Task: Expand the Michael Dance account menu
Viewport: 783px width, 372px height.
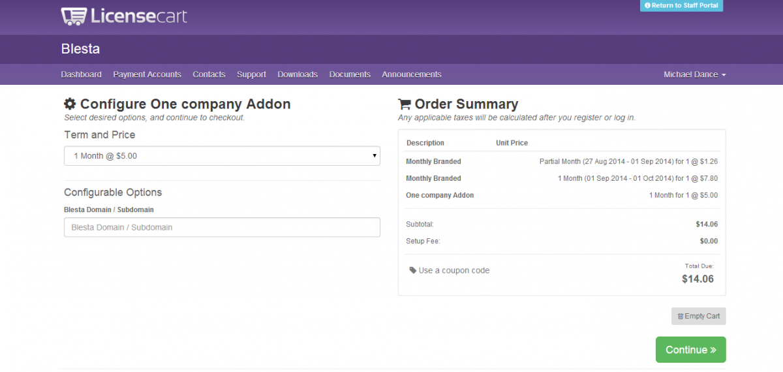Action: (x=695, y=74)
